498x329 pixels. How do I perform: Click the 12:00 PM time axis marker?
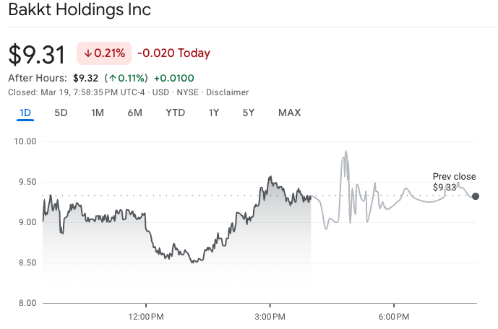[x=146, y=317]
